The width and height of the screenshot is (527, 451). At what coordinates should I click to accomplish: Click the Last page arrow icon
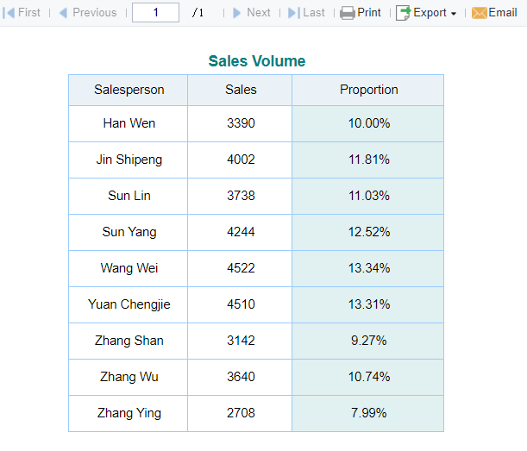(x=293, y=13)
